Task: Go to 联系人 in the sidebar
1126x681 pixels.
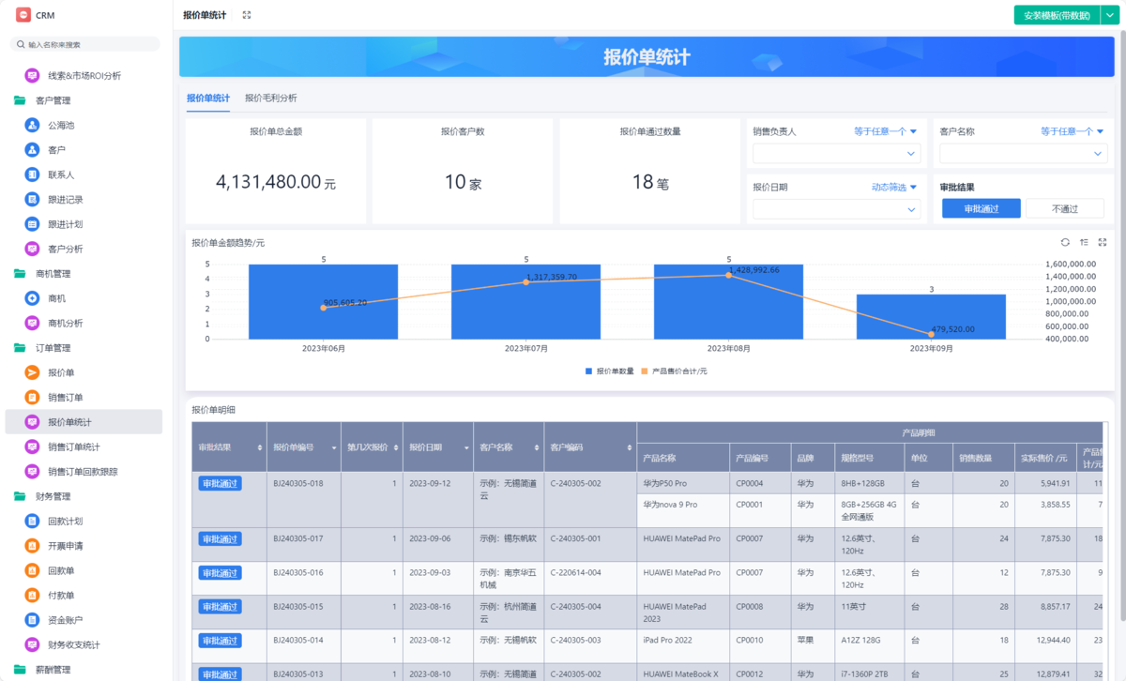Action: tap(84, 174)
